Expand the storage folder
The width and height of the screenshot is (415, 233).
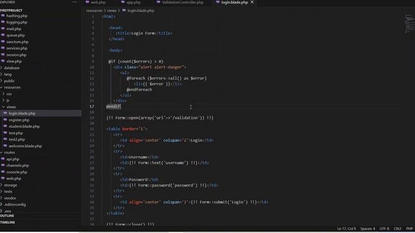tap(10, 185)
